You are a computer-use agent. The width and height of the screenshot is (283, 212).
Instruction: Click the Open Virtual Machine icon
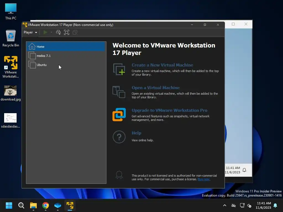coord(119,92)
